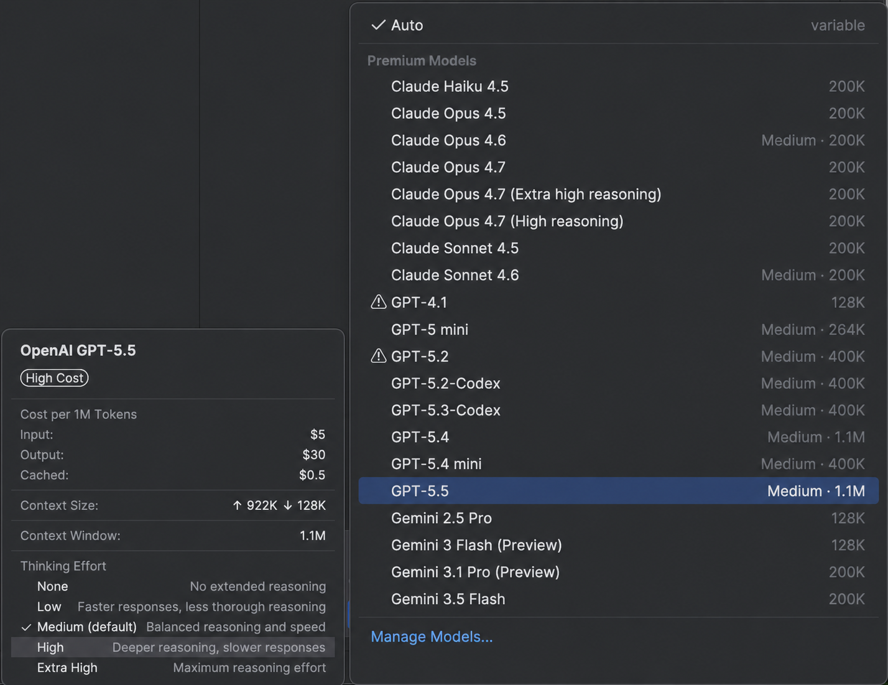Choose Claude Opus 4.5 model
888x685 pixels.
coord(618,113)
